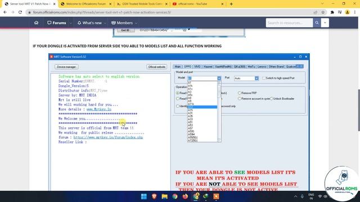Close the Server tool MRT V1 tab
This screenshot has height=202, width=360.
55,4
